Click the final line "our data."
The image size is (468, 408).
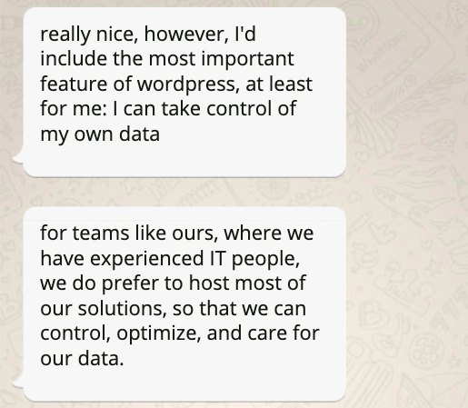point(82,359)
